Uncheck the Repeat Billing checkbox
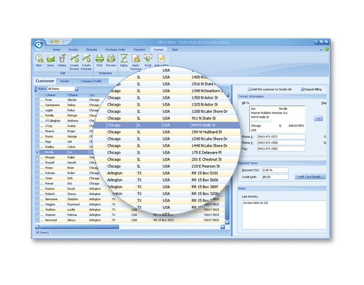The width and height of the screenshot is (364, 285). tap(302, 89)
